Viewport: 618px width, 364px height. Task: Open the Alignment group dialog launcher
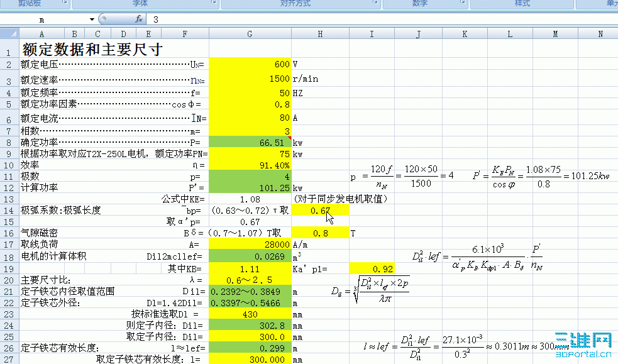[375, 4]
